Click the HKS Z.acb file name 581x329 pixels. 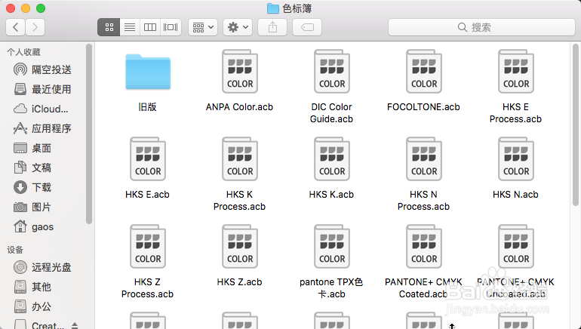(239, 282)
